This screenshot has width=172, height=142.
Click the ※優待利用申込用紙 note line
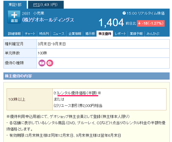(x=68, y=117)
